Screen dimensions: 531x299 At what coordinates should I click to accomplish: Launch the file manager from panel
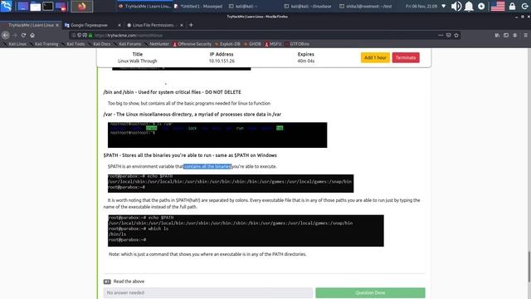click(35, 6)
